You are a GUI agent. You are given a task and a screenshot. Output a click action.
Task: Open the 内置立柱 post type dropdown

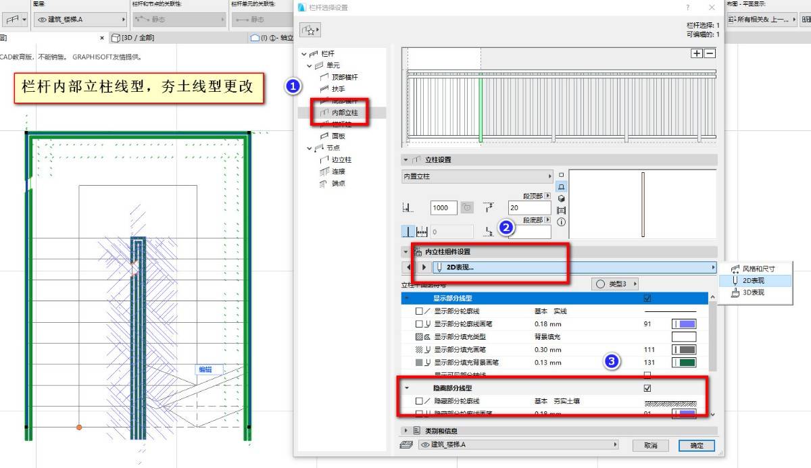pyautogui.click(x=476, y=176)
